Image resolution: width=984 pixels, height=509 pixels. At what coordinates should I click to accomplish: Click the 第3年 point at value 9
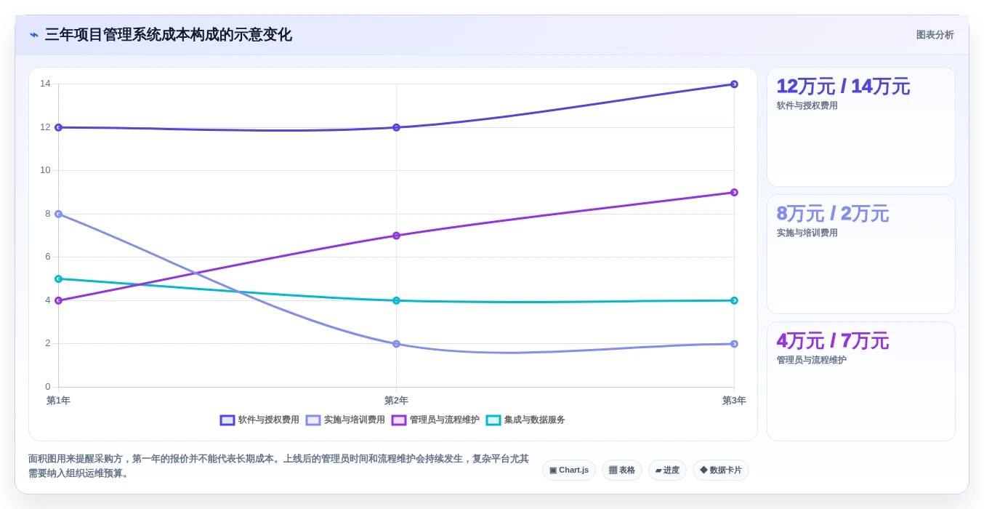click(x=734, y=192)
